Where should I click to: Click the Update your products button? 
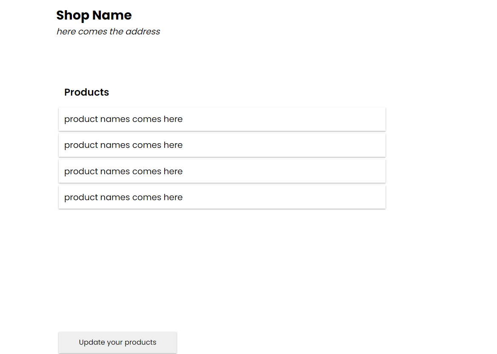point(117,342)
